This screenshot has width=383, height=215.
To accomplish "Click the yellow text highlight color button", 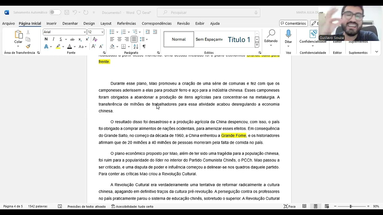I will (x=58, y=46).
